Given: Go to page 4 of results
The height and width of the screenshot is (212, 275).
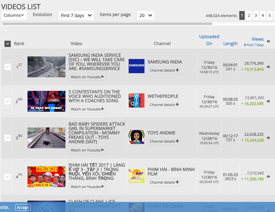Looking at the screenshot, I should (x=263, y=16).
